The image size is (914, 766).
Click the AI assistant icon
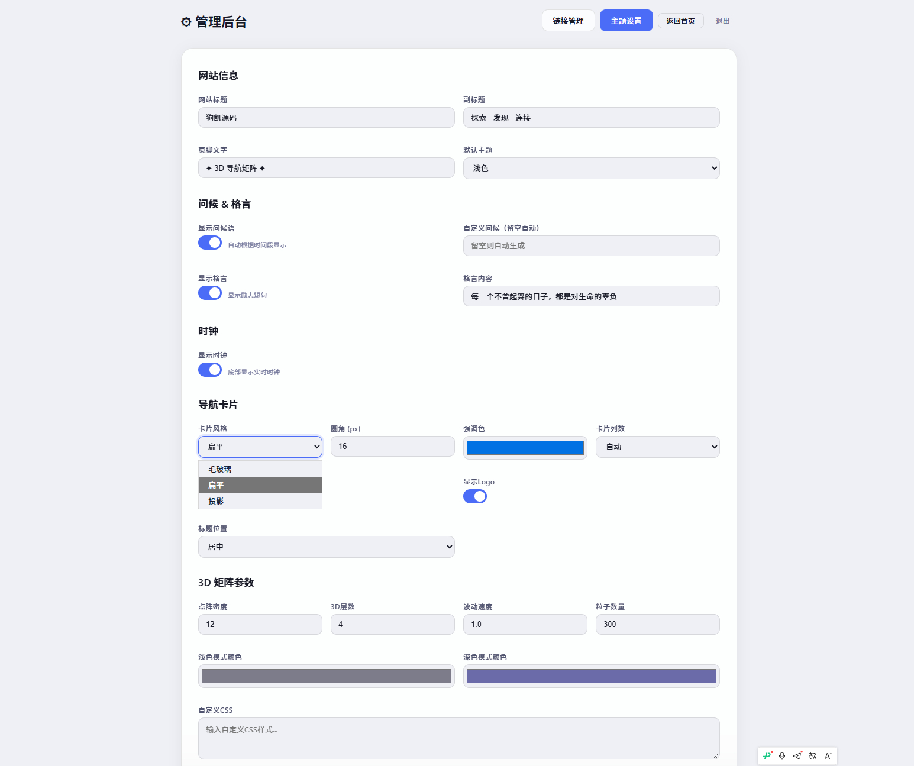pyautogui.click(x=828, y=756)
